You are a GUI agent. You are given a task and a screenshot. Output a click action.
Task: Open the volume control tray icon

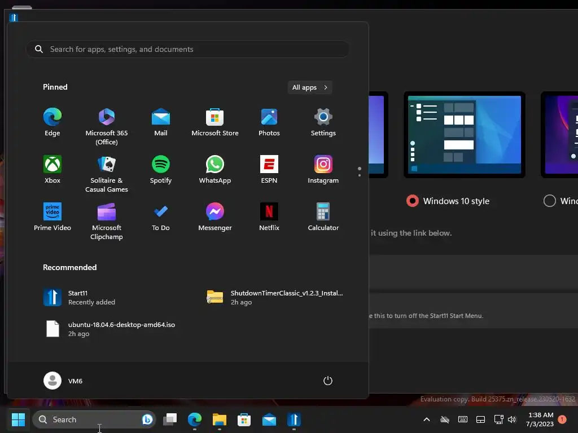[511, 419]
